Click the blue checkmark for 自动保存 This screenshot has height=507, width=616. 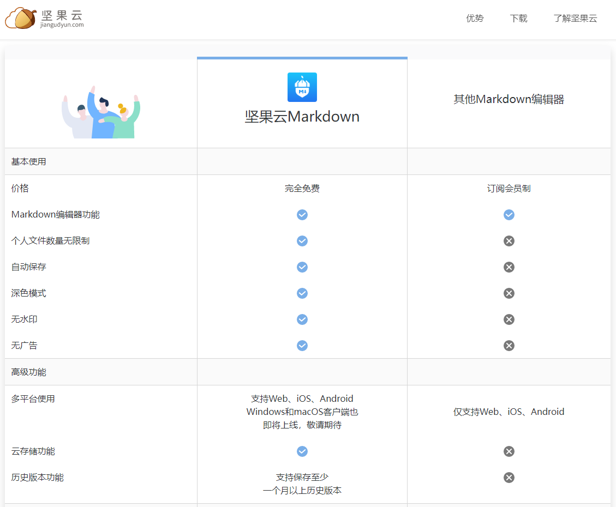[x=302, y=267]
